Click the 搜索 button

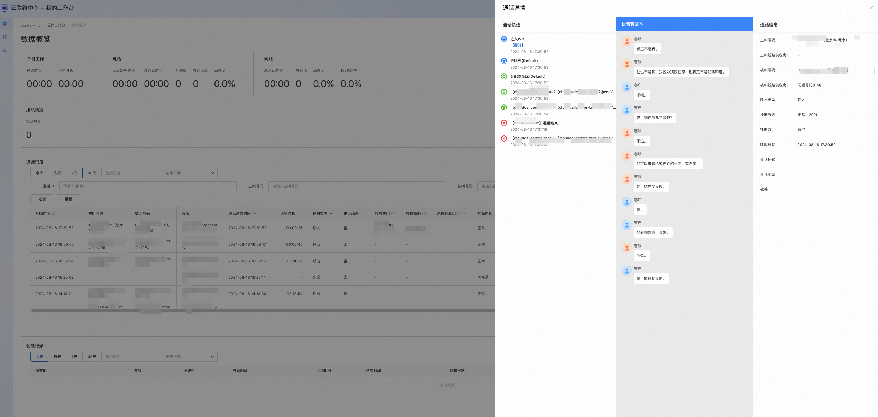click(x=42, y=199)
